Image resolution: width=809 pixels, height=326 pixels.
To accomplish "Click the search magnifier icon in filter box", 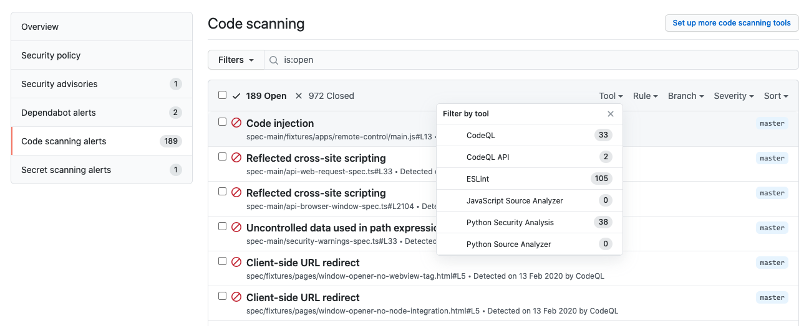I will tap(274, 60).
